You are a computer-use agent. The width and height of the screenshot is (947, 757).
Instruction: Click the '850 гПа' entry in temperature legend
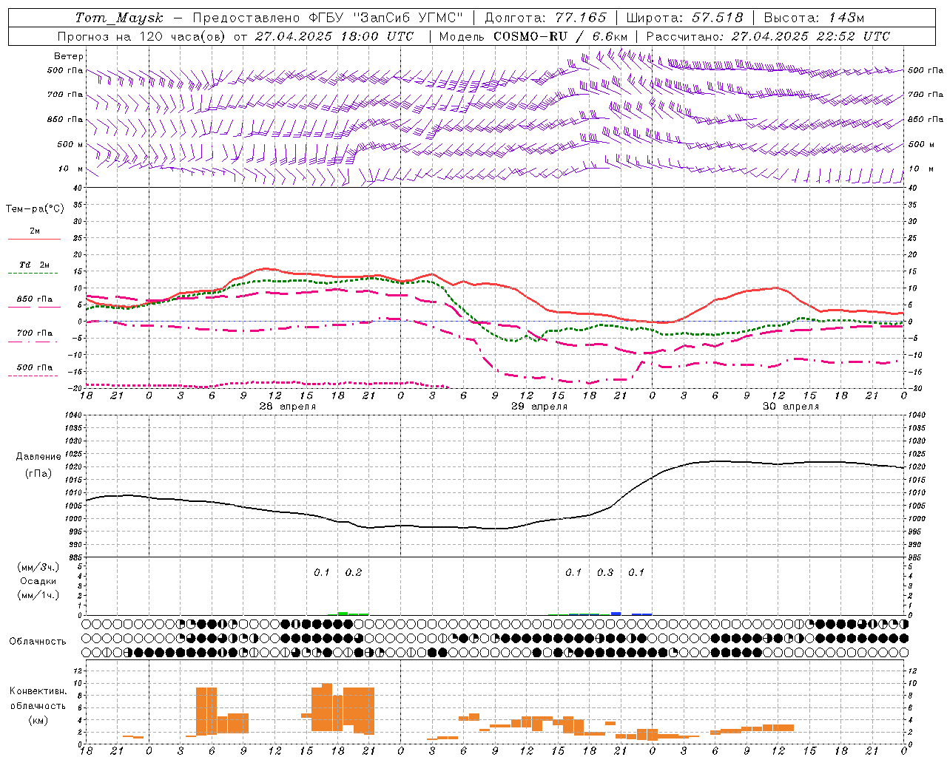pyautogui.click(x=35, y=299)
